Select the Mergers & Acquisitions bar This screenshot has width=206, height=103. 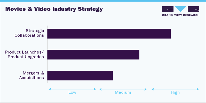80,76
